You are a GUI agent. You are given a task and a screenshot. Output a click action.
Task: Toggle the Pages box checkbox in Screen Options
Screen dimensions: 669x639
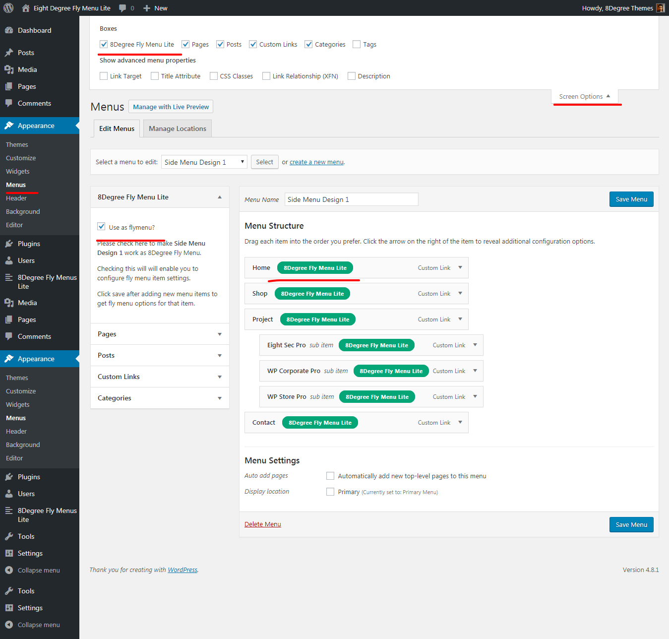coord(185,44)
